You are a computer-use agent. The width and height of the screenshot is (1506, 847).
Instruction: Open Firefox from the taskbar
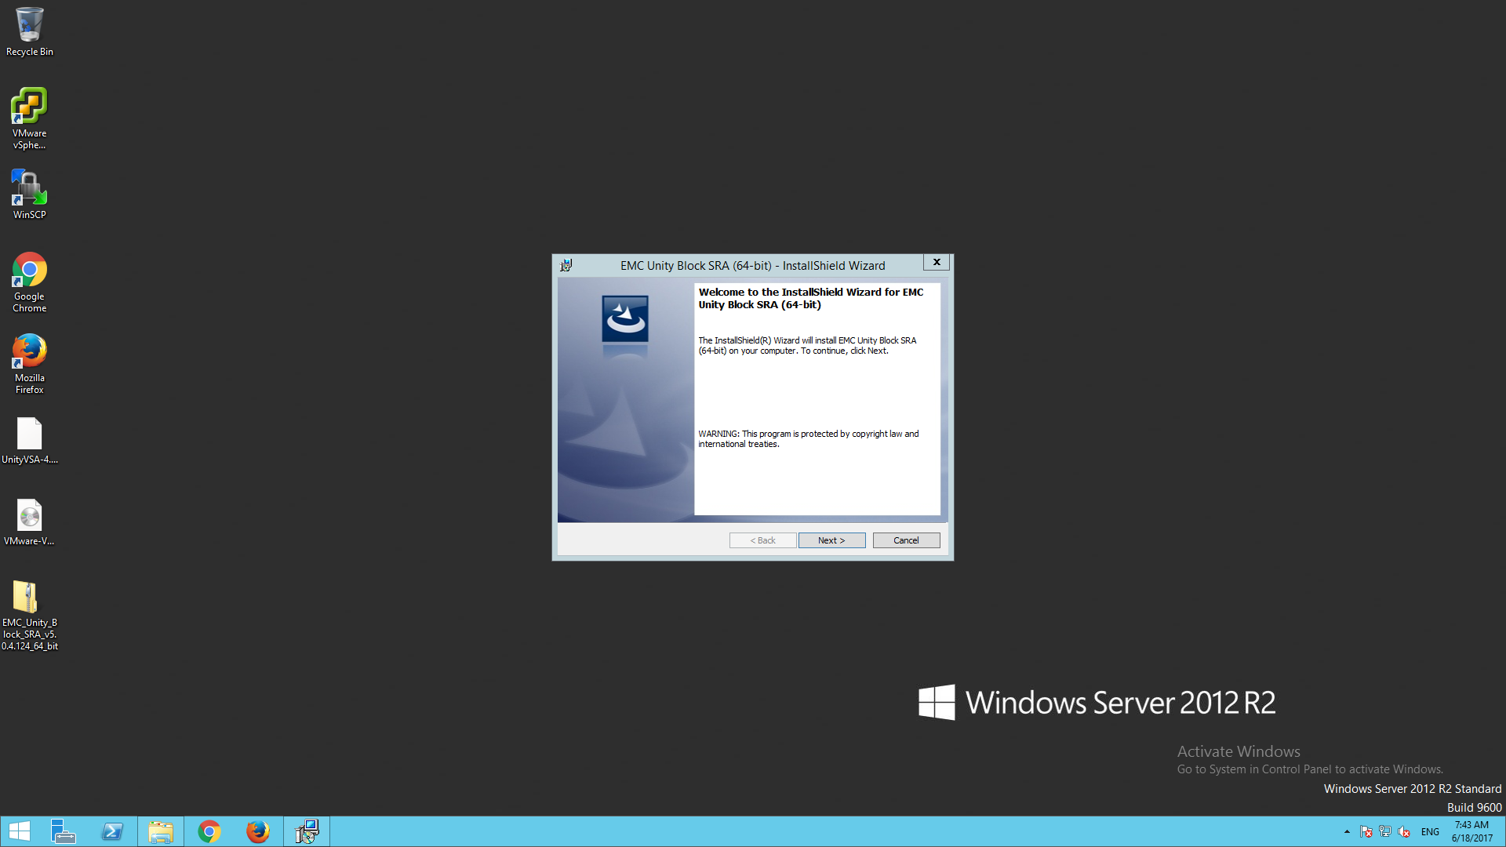258,831
